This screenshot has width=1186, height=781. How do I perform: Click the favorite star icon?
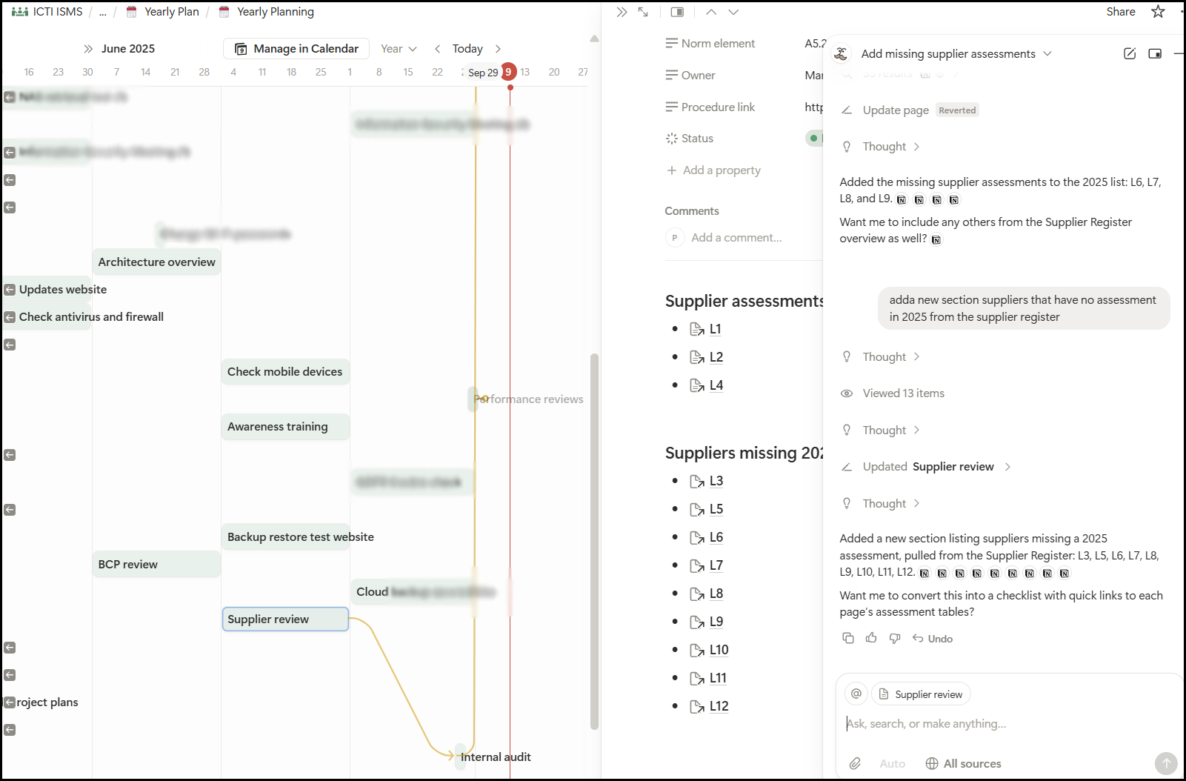[1158, 12]
